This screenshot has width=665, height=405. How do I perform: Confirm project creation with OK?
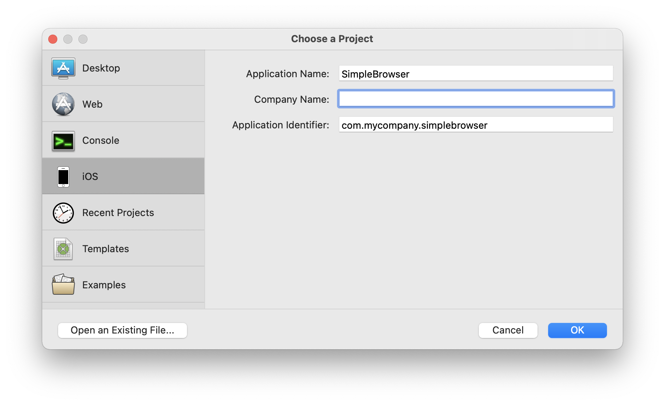pos(577,330)
